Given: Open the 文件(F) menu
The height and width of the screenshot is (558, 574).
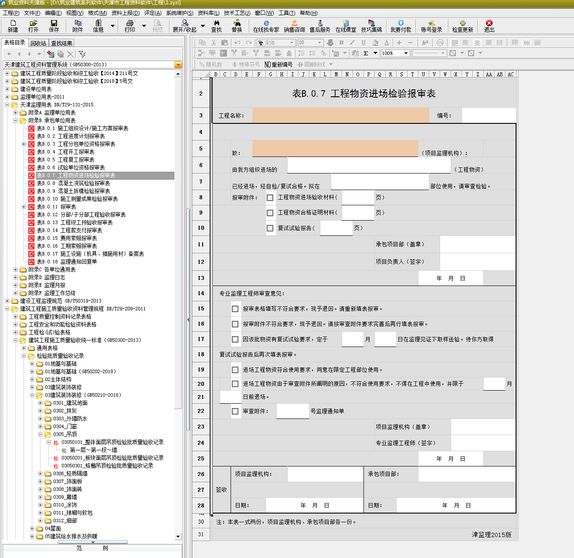Looking at the screenshot, I should pos(32,13).
